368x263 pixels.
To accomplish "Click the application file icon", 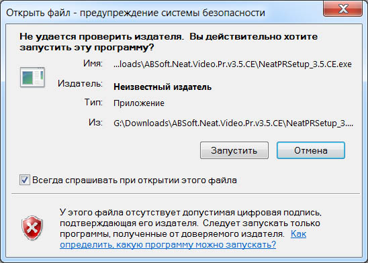I will click(32, 77).
